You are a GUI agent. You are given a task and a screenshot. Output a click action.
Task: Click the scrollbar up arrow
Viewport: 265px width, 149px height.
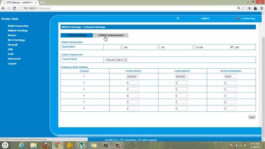point(263,14)
